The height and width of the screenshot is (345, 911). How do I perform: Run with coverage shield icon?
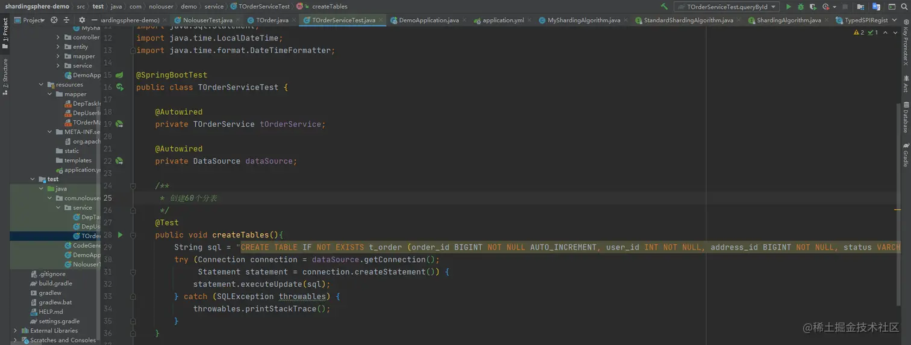[813, 7]
